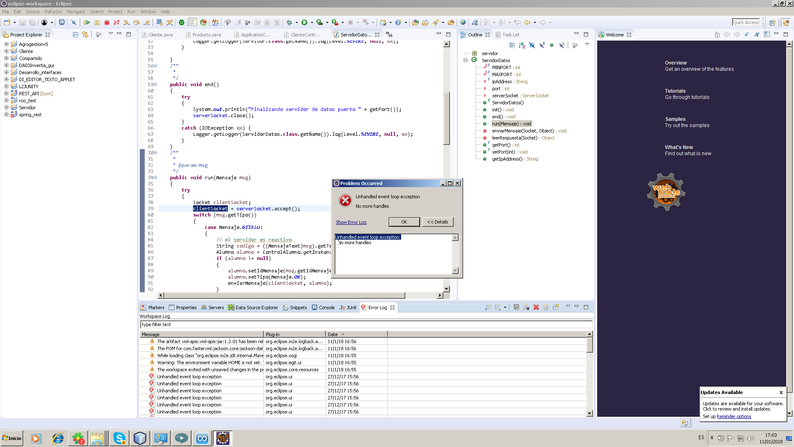Switch to the Task List tab
This screenshot has height=447, width=794.
click(507, 35)
